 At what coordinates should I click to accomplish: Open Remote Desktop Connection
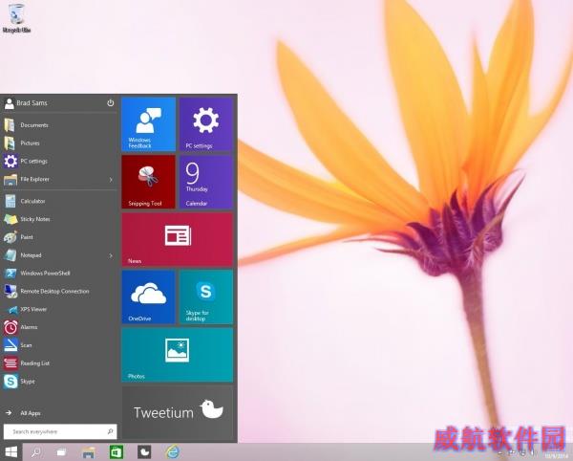(x=58, y=292)
